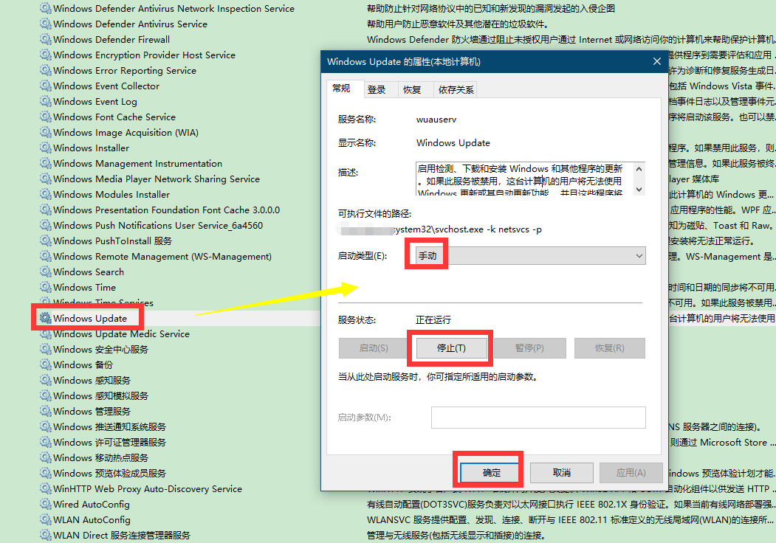Viewport: 776px width, 543px height.
Task: Click the 启动参数(M) input field
Action: 538,418
